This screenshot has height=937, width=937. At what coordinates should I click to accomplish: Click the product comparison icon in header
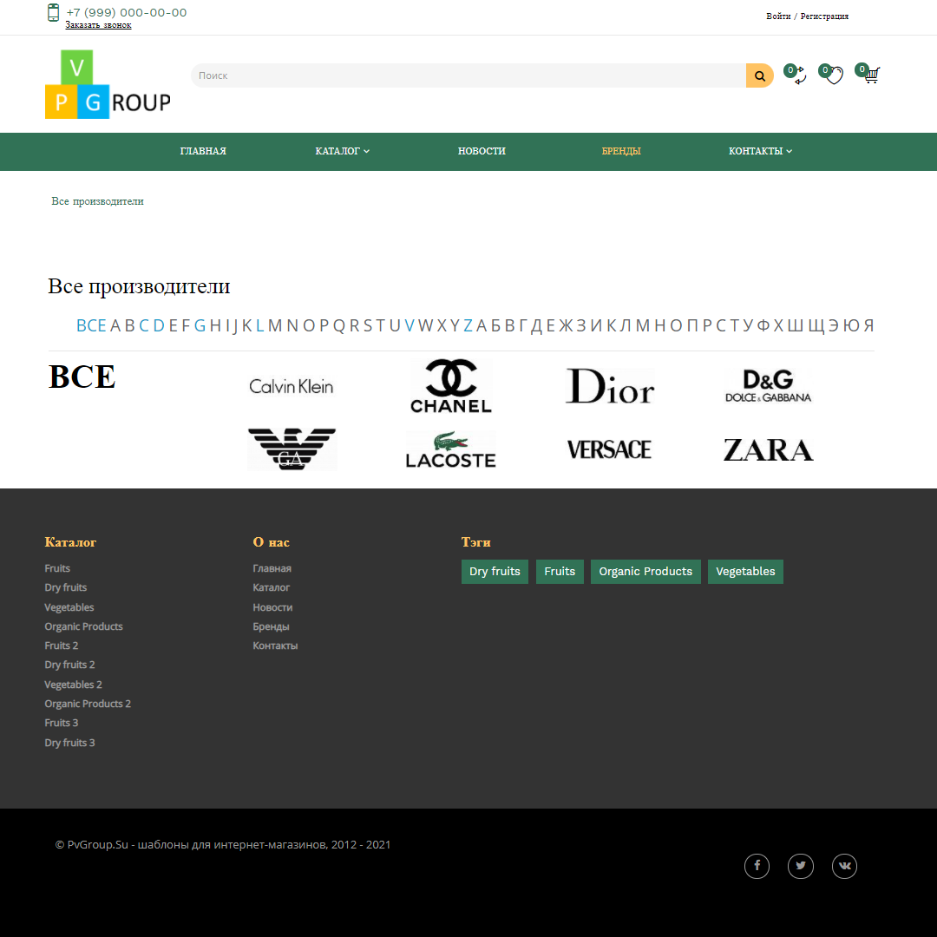pos(797,76)
